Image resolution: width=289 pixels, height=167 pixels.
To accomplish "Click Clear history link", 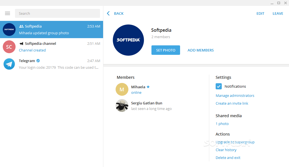I will (x=226, y=150).
